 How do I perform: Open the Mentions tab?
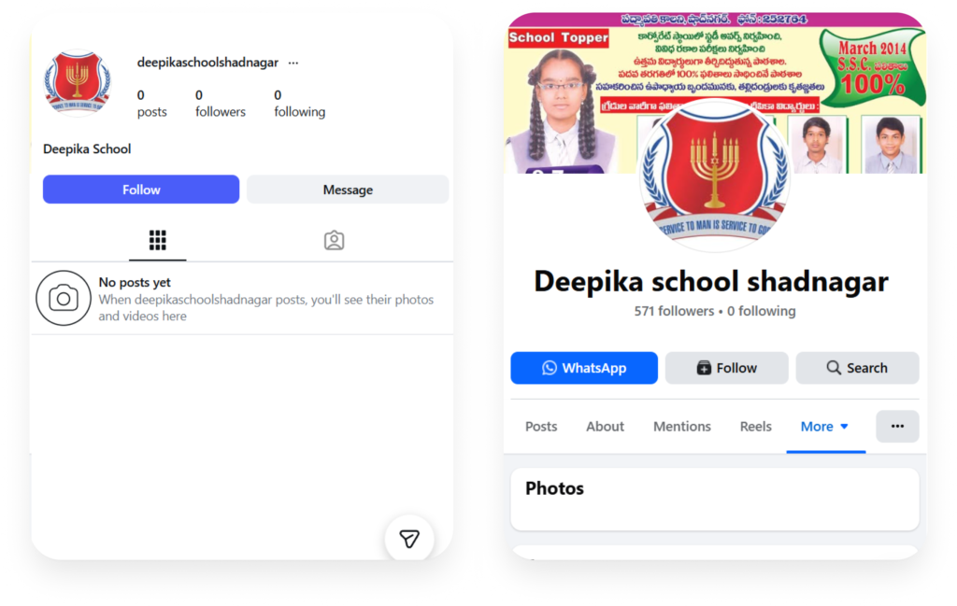(681, 426)
